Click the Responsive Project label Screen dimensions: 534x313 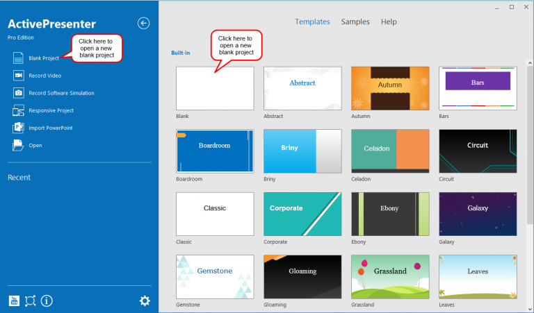coord(51,110)
